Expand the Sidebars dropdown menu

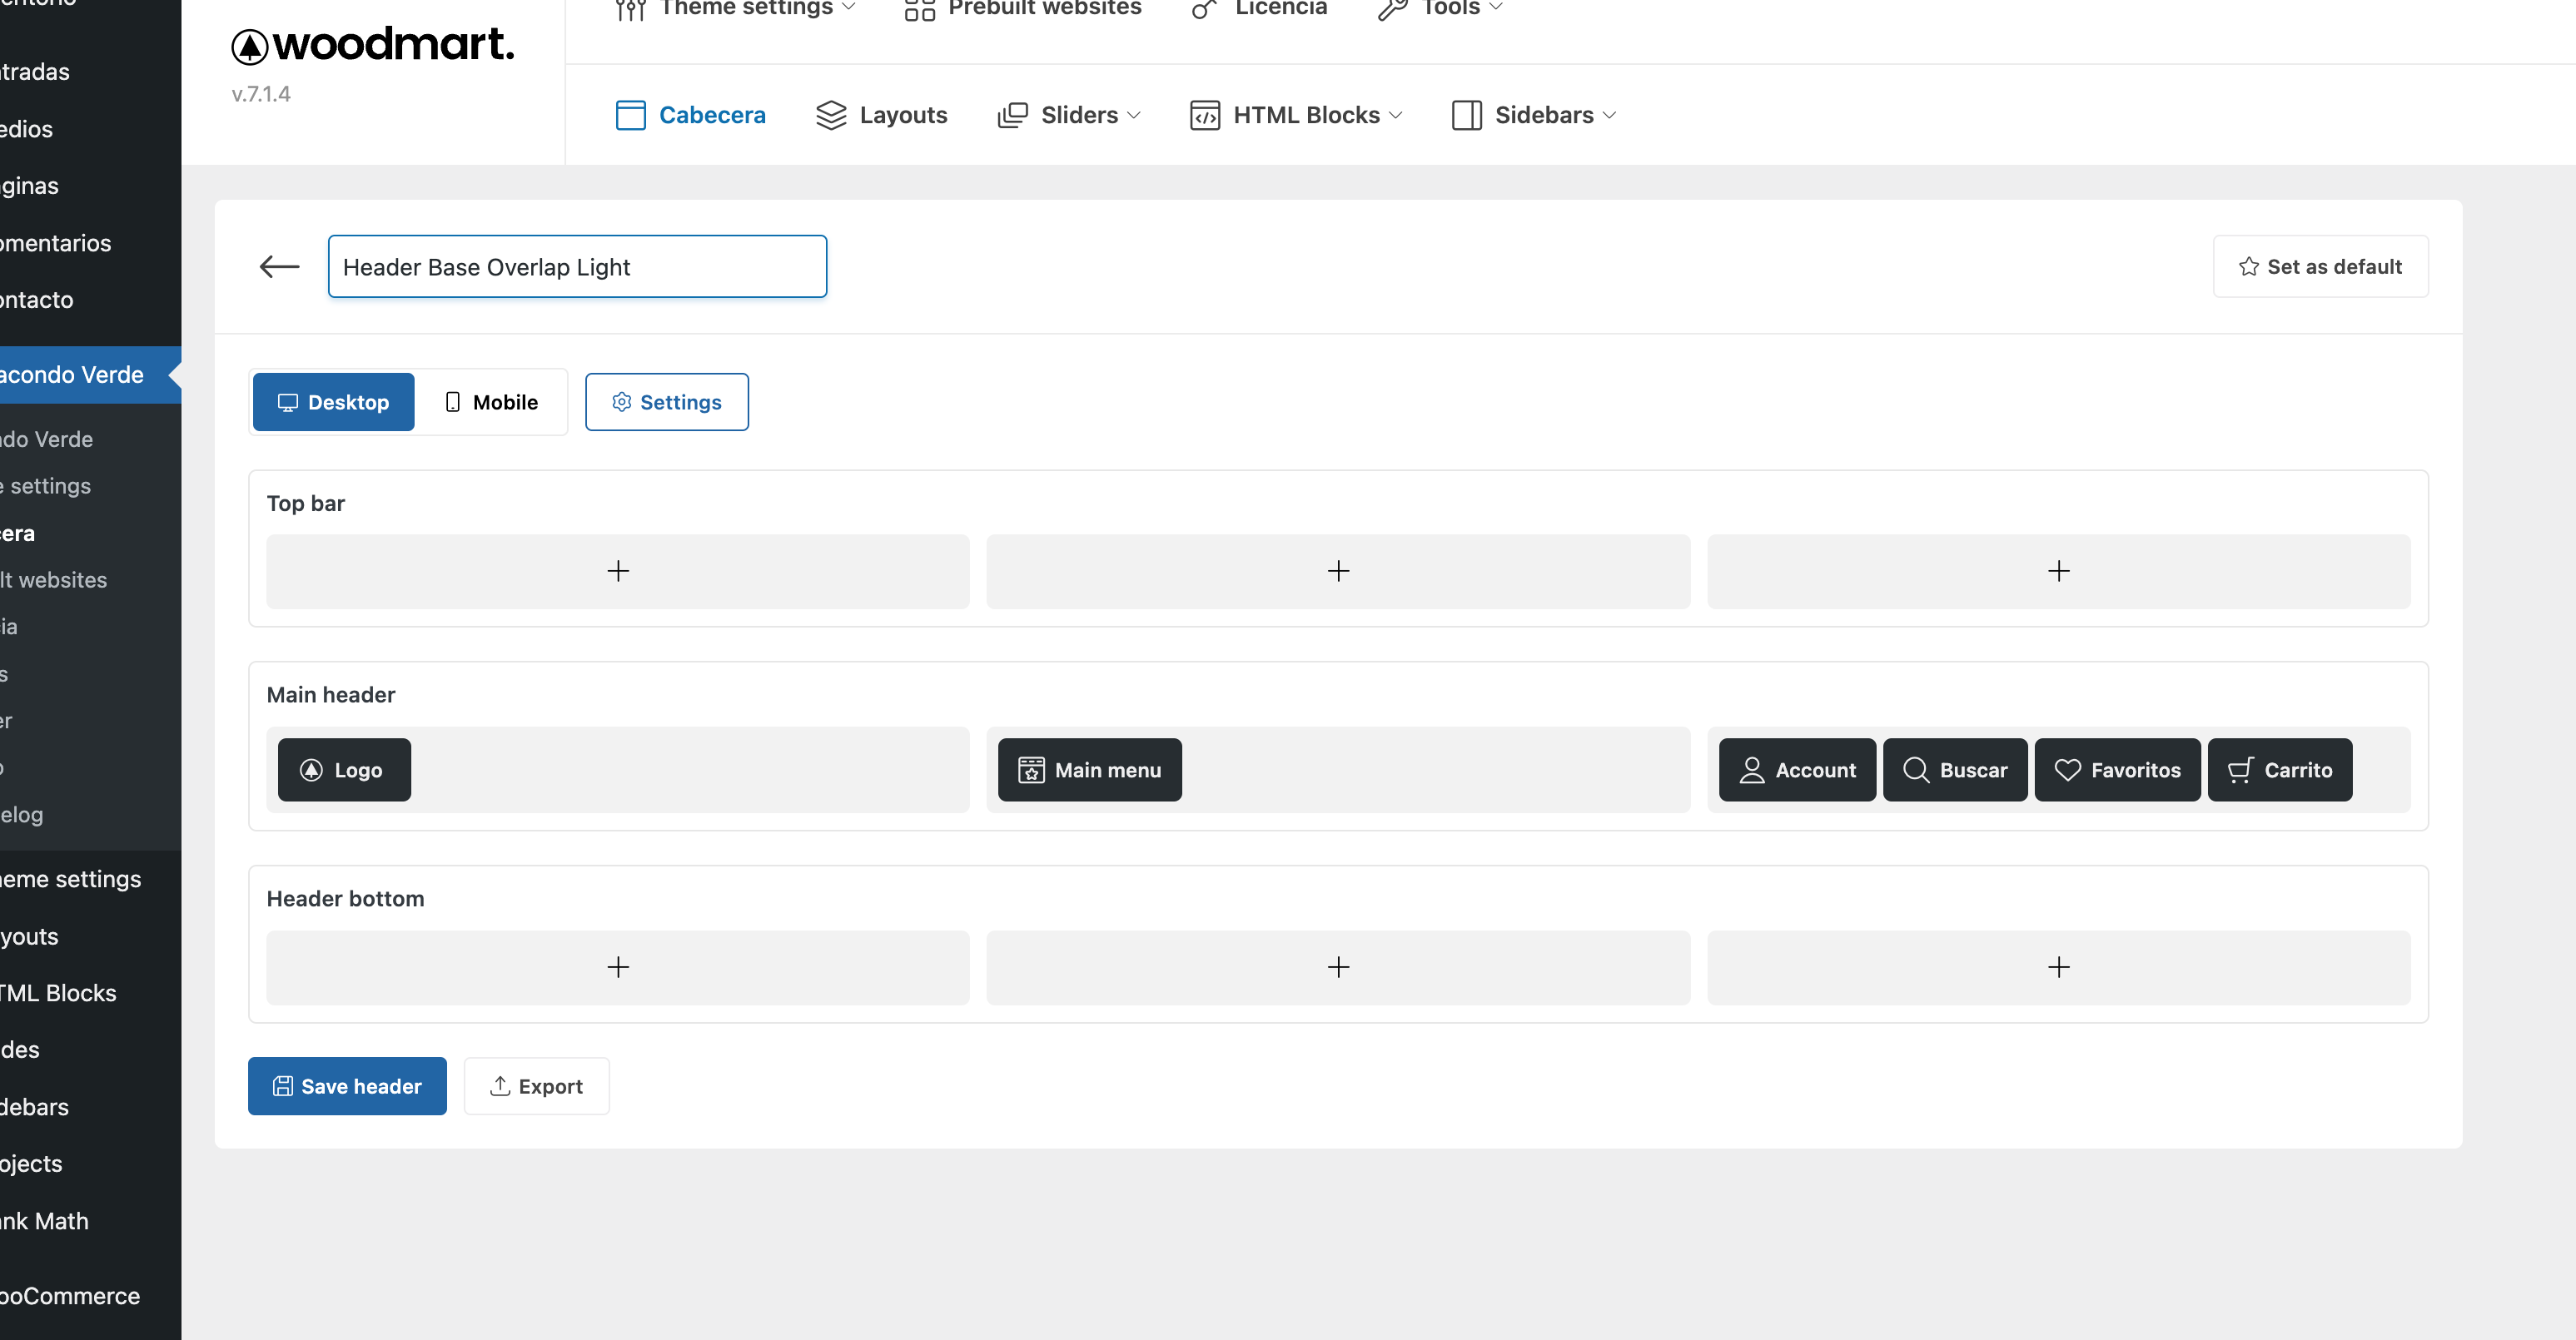pyautogui.click(x=1533, y=115)
